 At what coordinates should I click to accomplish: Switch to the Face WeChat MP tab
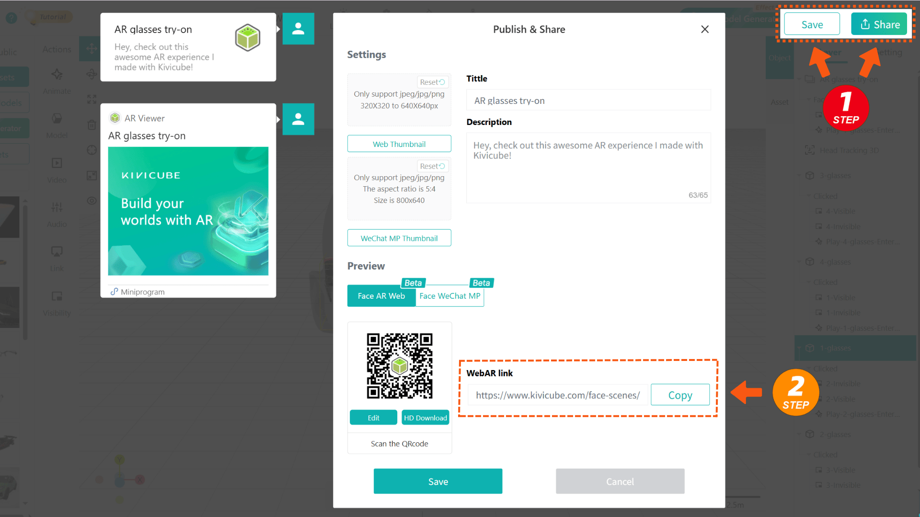[x=449, y=296]
